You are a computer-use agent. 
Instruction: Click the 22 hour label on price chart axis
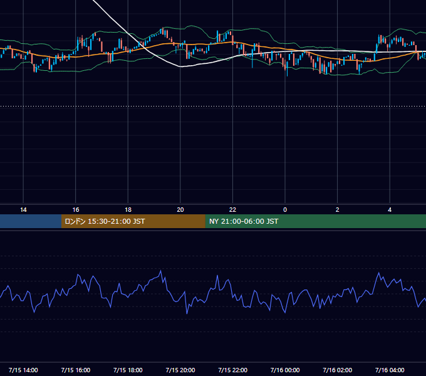pyautogui.click(x=232, y=210)
